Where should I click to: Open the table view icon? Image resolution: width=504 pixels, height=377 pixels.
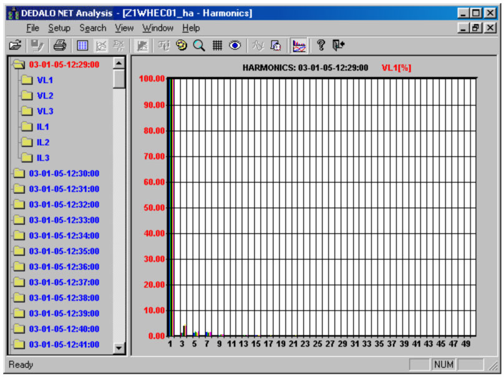pyautogui.click(x=82, y=45)
